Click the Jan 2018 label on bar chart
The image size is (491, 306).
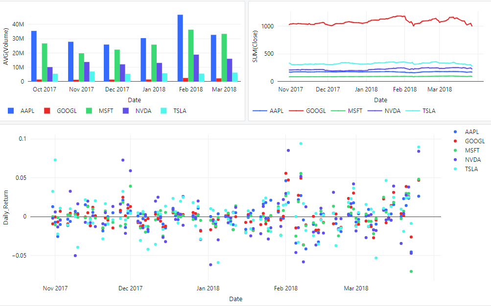coord(154,89)
